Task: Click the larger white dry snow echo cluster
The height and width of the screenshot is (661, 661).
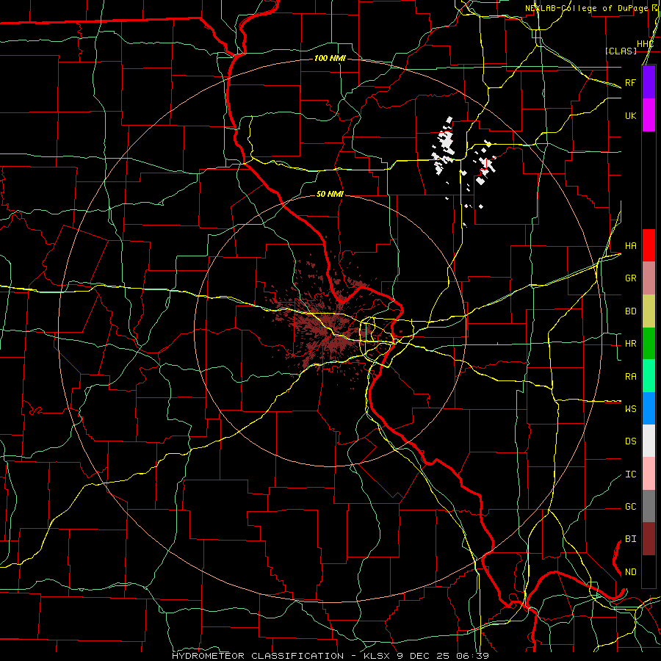Action: [444, 145]
